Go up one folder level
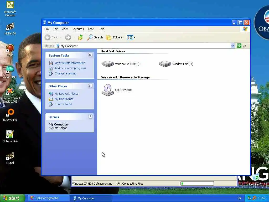This screenshot has width=269, height=202. 80,37
